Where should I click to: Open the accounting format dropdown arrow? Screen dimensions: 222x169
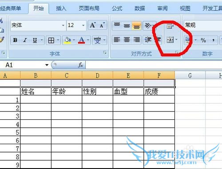(x=195, y=40)
